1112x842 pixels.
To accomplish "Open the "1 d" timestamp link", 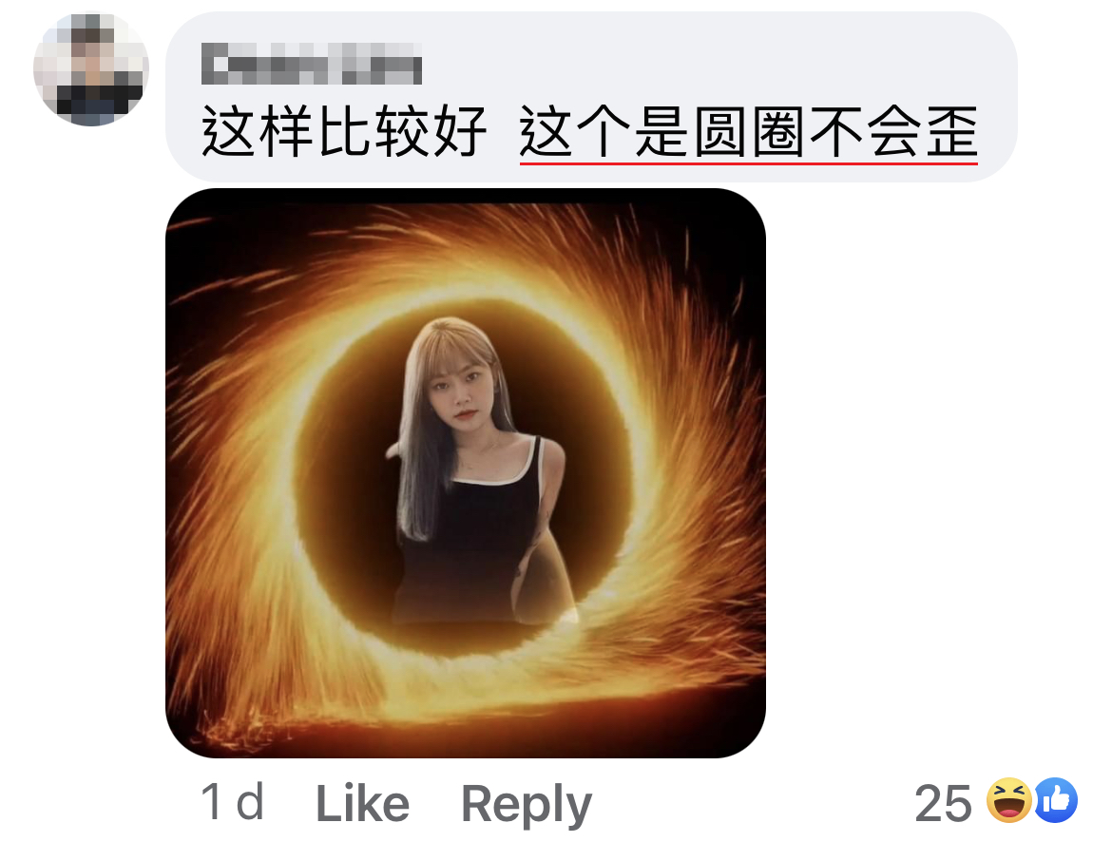I will (x=233, y=802).
